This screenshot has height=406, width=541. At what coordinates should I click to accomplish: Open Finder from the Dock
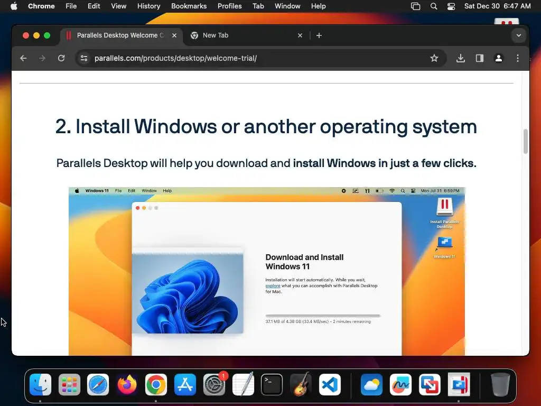40,385
